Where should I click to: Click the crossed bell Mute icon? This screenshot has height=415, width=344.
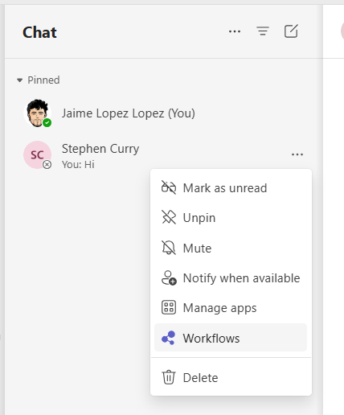[169, 248]
